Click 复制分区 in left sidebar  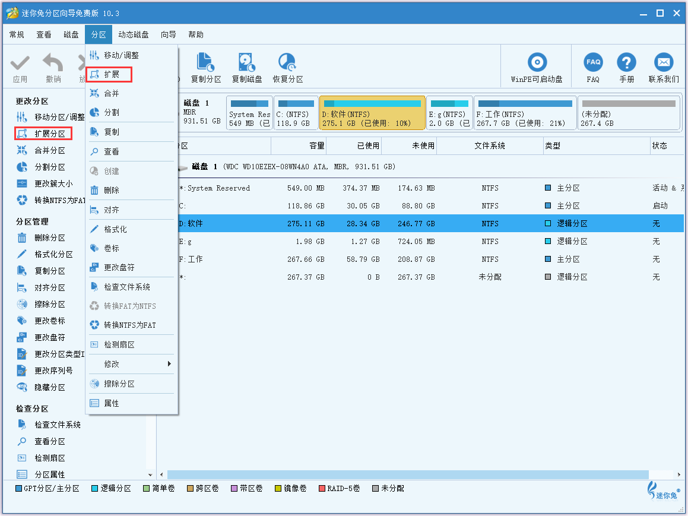(x=41, y=271)
